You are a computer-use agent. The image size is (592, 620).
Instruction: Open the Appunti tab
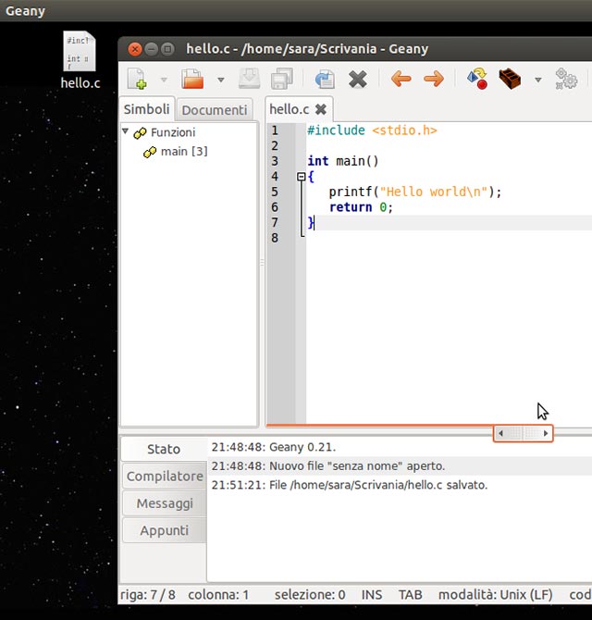[164, 530]
